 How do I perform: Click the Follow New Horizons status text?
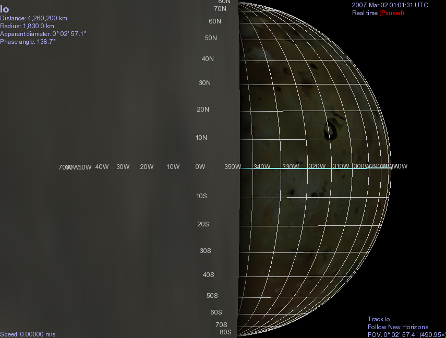(398, 327)
